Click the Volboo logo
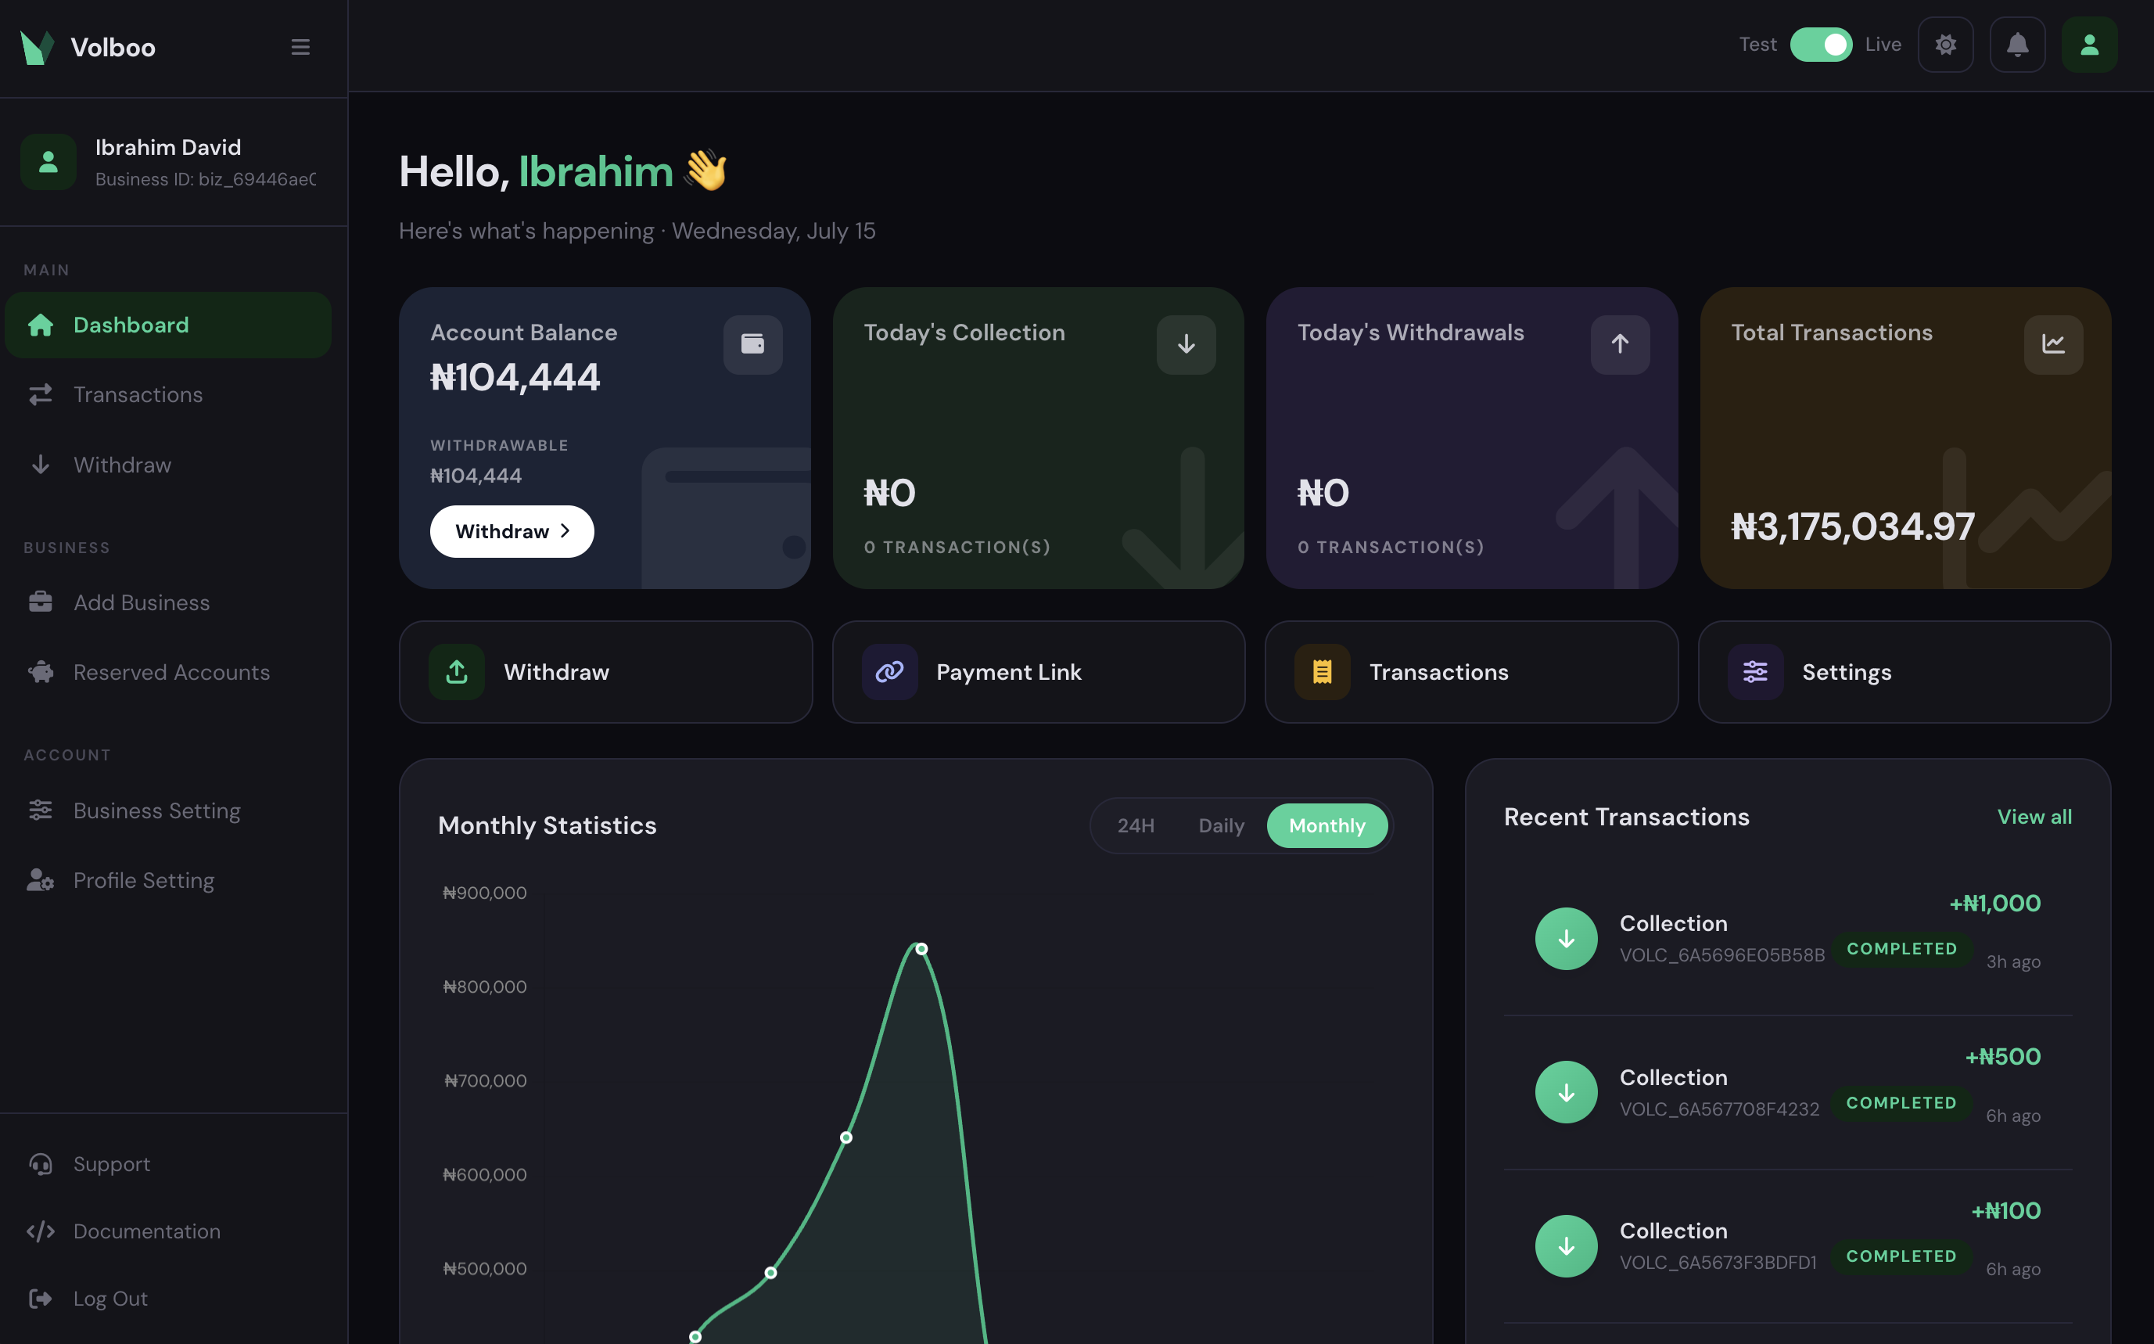The width and height of the screenshot is (2154, 1344). [x=37, y=47]
